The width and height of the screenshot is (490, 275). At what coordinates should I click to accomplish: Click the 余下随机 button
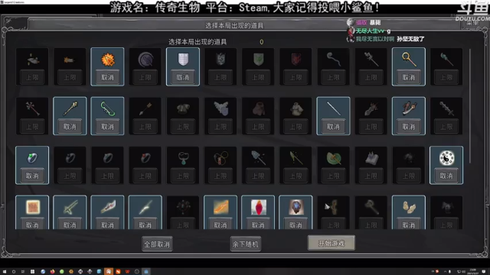click(x=245, y=244)
